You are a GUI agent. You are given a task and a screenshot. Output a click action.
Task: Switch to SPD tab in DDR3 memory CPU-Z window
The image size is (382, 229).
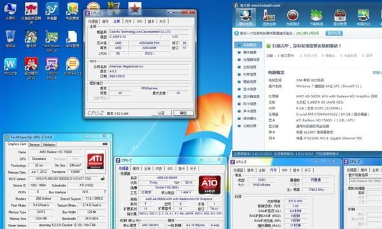285,170
